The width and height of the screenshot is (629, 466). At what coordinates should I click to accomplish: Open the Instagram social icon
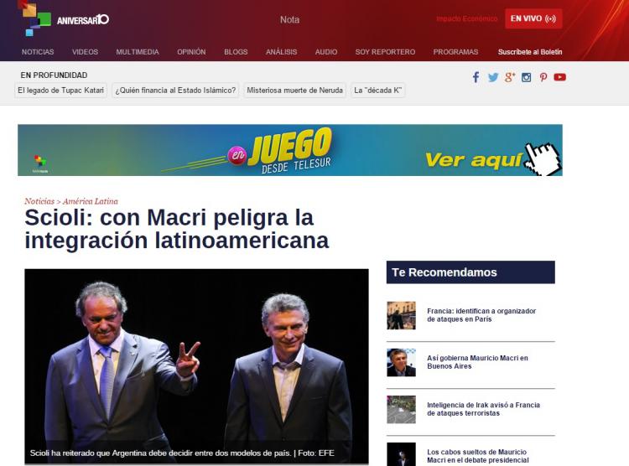pos(527,77)
